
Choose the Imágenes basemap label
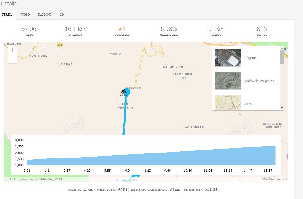250,58
